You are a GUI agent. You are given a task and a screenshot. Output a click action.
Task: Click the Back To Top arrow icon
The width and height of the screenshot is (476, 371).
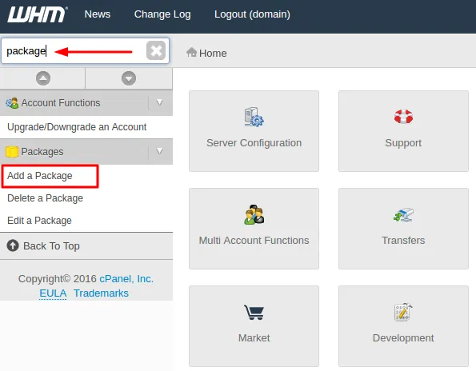[x=13, y=245]
